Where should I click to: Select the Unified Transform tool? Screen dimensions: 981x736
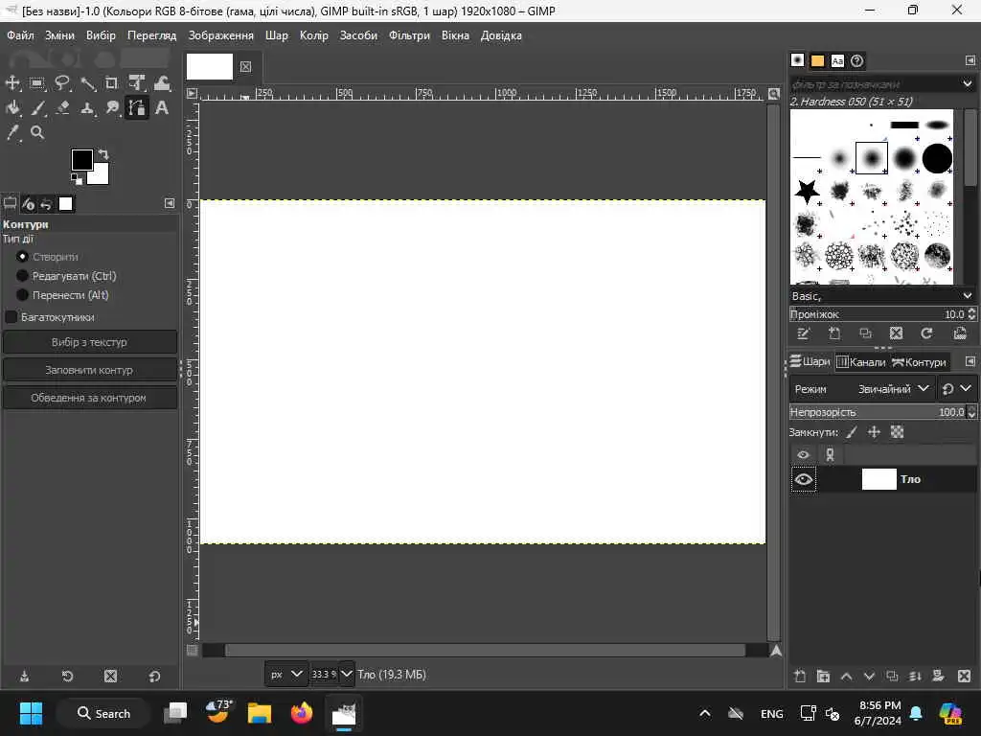(136, 83)
